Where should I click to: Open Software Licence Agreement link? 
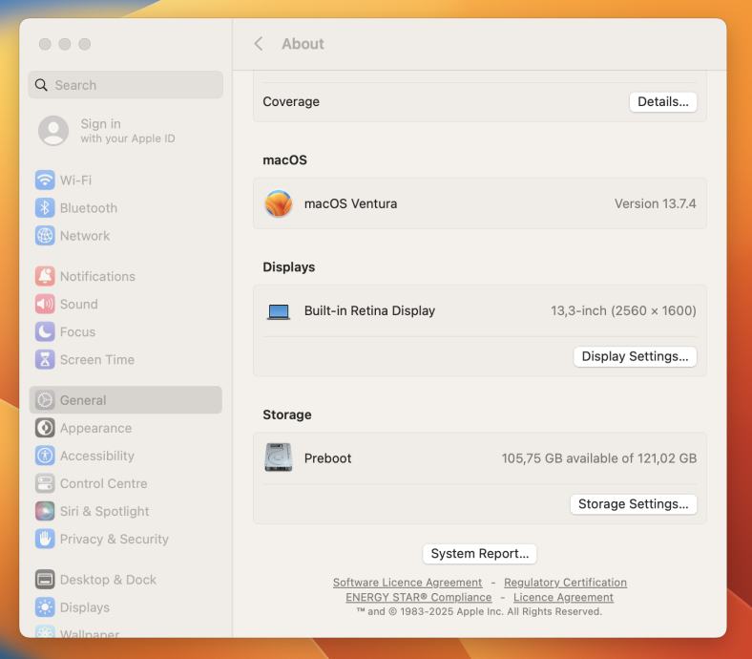tap(407, 583)
